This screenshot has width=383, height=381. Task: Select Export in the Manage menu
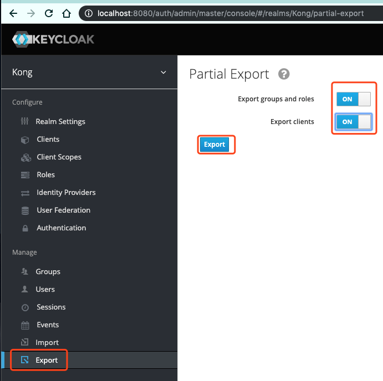click(47, 361)
